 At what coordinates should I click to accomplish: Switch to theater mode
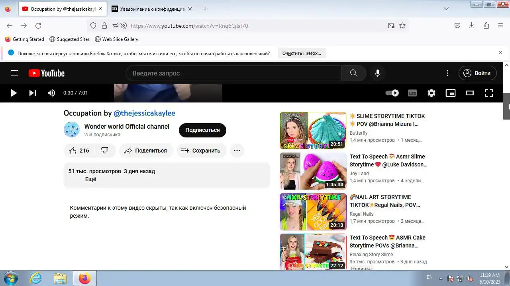click(470, 93)
